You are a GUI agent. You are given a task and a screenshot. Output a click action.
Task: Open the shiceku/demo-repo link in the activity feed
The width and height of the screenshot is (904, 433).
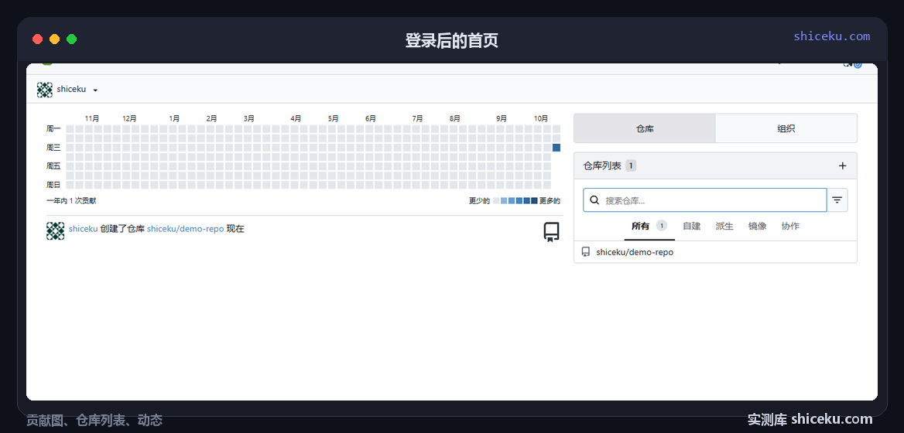click(185, 229)
